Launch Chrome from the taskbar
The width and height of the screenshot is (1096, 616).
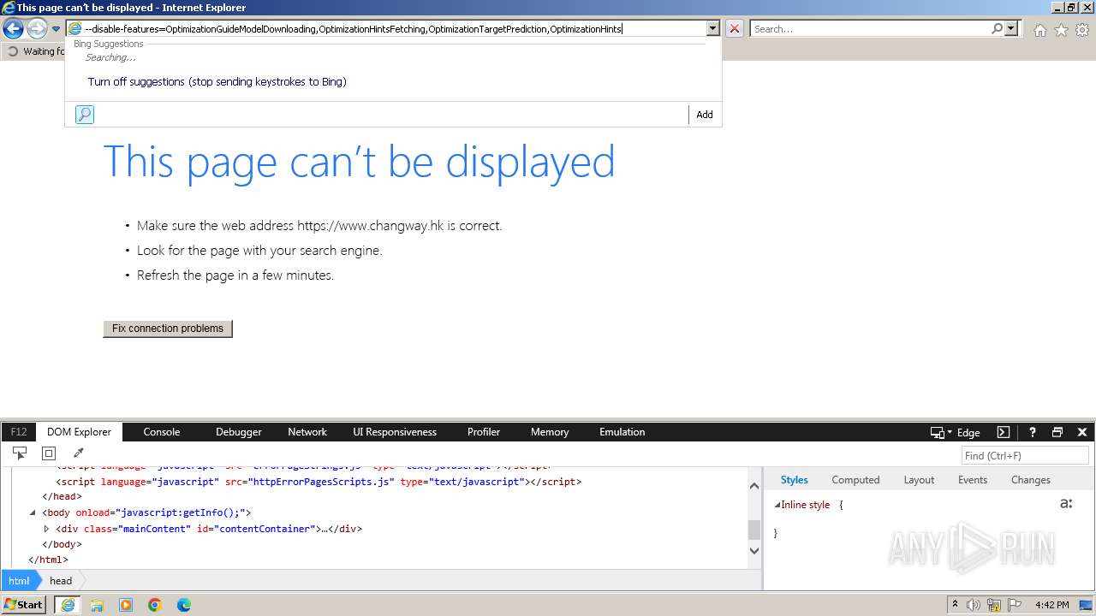[x=155, y=605]
